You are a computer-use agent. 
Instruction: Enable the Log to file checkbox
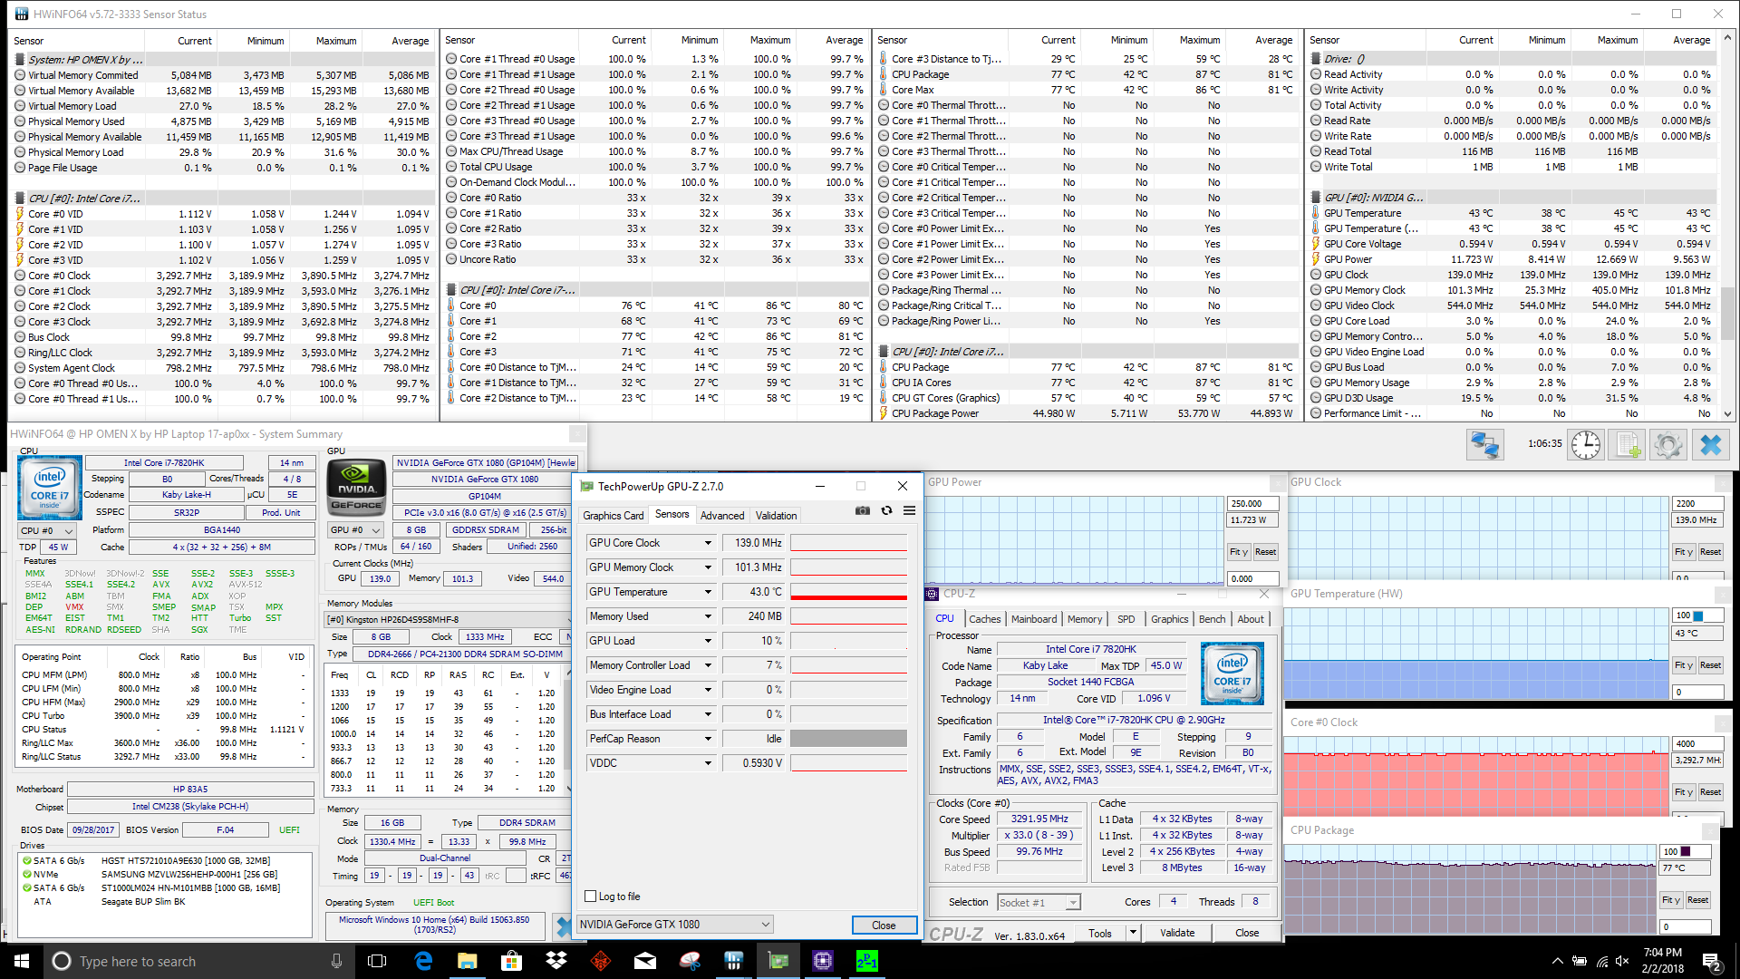pos(591,897)
